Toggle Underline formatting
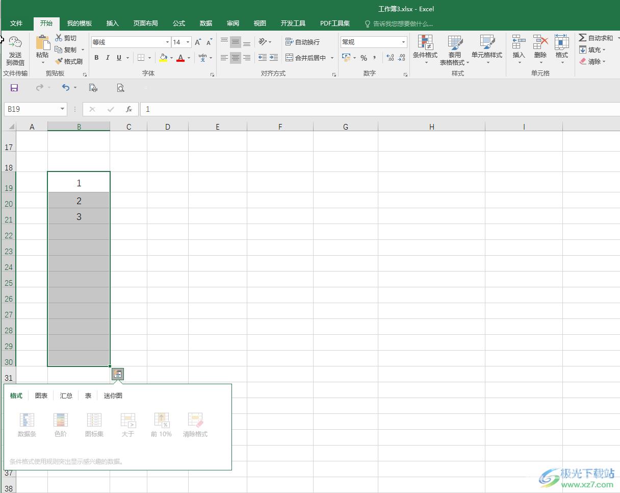Image resolution: width=620 pixels, height=493 pixels. (x=119, y=58)
